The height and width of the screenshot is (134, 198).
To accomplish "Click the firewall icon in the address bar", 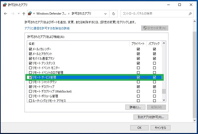I will [x=30, y=13].
